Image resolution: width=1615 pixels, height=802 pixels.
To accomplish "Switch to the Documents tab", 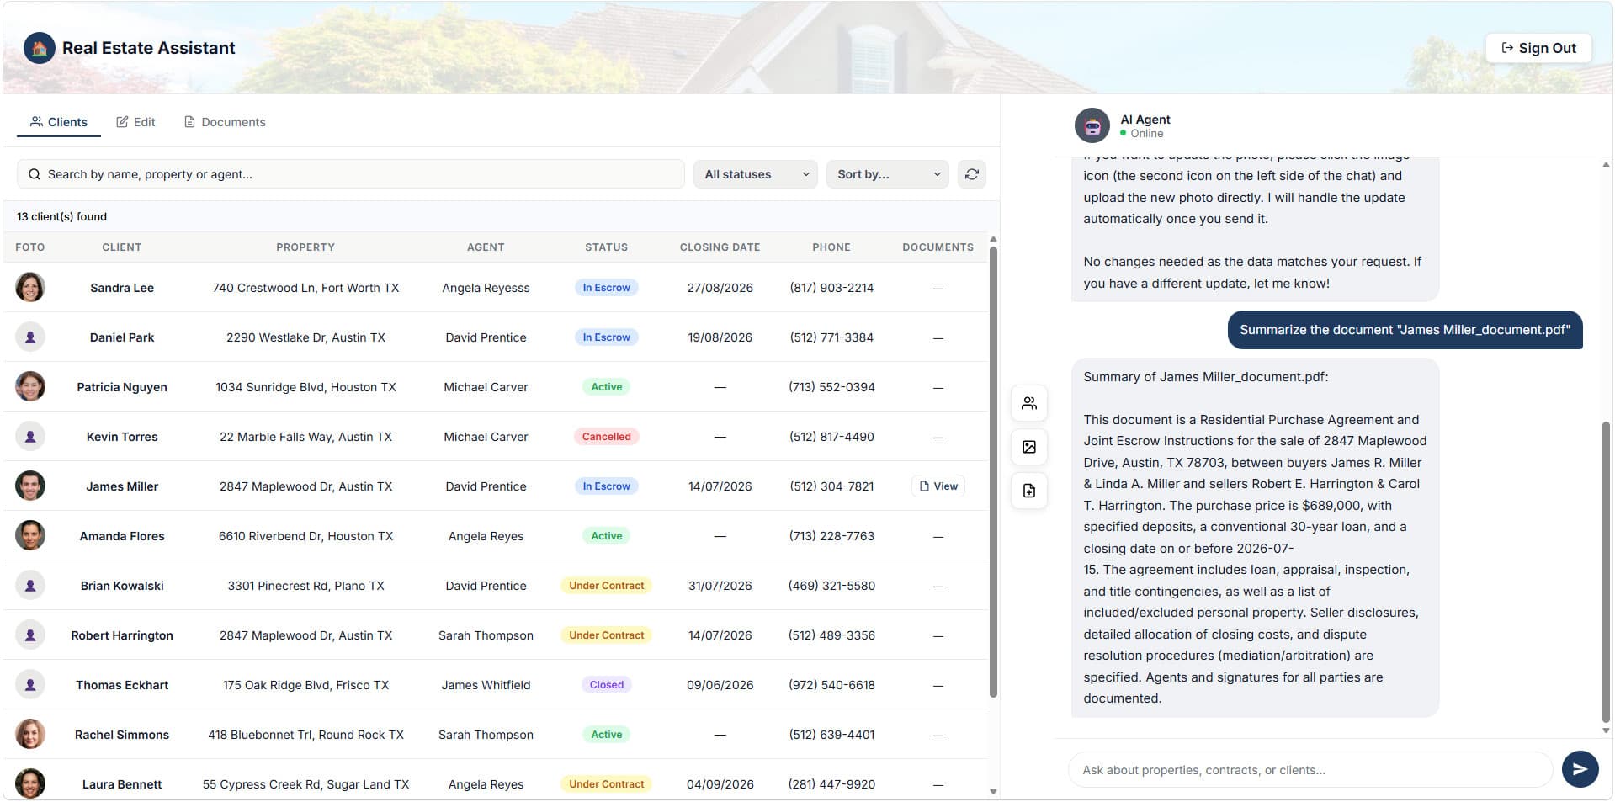I will point(225,122).
